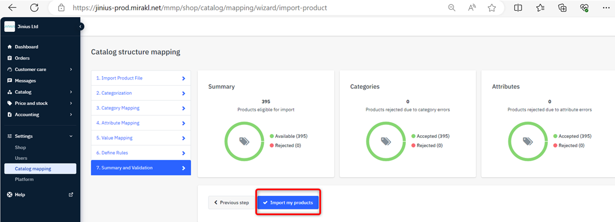Return via Previous step button

pos(231,203)
